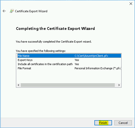This screenshot has width=135, height=128.
Task: Click the C:\Cert\AzureVpnClient.pfx path value
Action: click(x=91, y=56)
